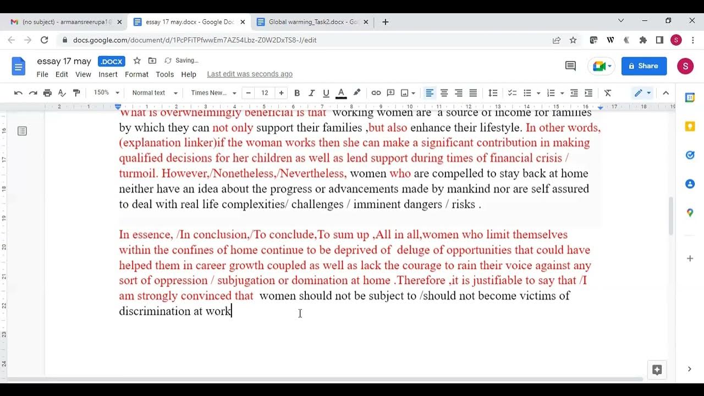Toggle italic formatting

coord(311,93)
